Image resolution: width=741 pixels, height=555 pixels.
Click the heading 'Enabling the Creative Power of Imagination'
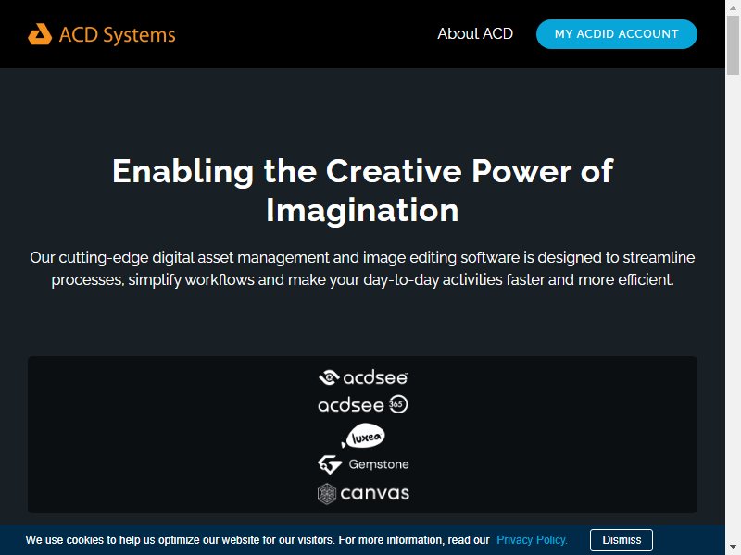362,191
